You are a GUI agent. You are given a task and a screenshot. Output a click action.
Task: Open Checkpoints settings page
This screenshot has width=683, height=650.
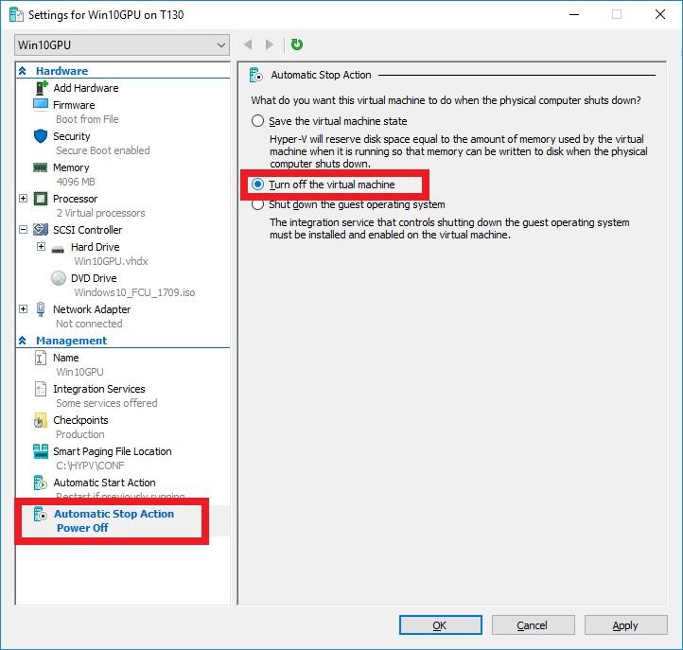point(80,420)
